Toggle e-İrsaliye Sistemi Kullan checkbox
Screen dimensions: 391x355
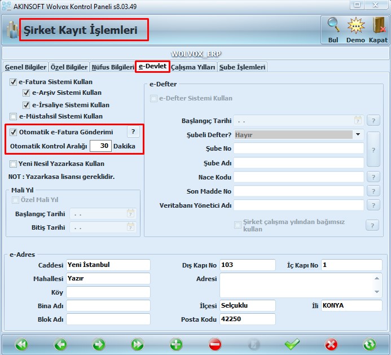[26, 105]
